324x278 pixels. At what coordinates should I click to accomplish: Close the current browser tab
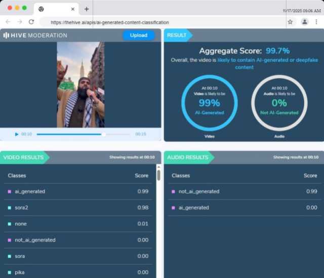pyautogui.click(x=73, y=9)
